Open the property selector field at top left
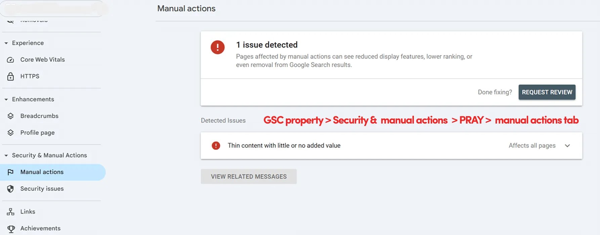The height and width of the screenshot is (235, 600). coord(54,9)
